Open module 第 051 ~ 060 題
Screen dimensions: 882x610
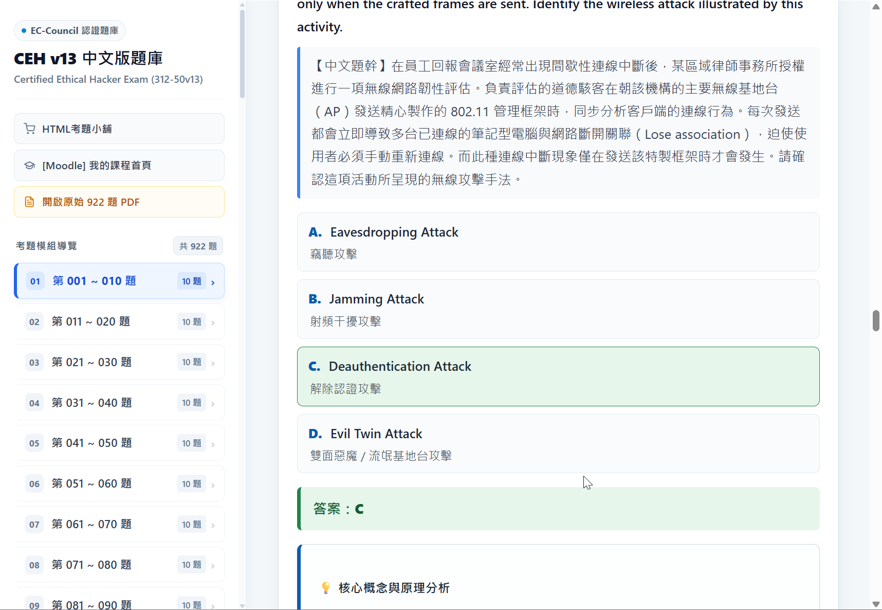pos(120,483)
